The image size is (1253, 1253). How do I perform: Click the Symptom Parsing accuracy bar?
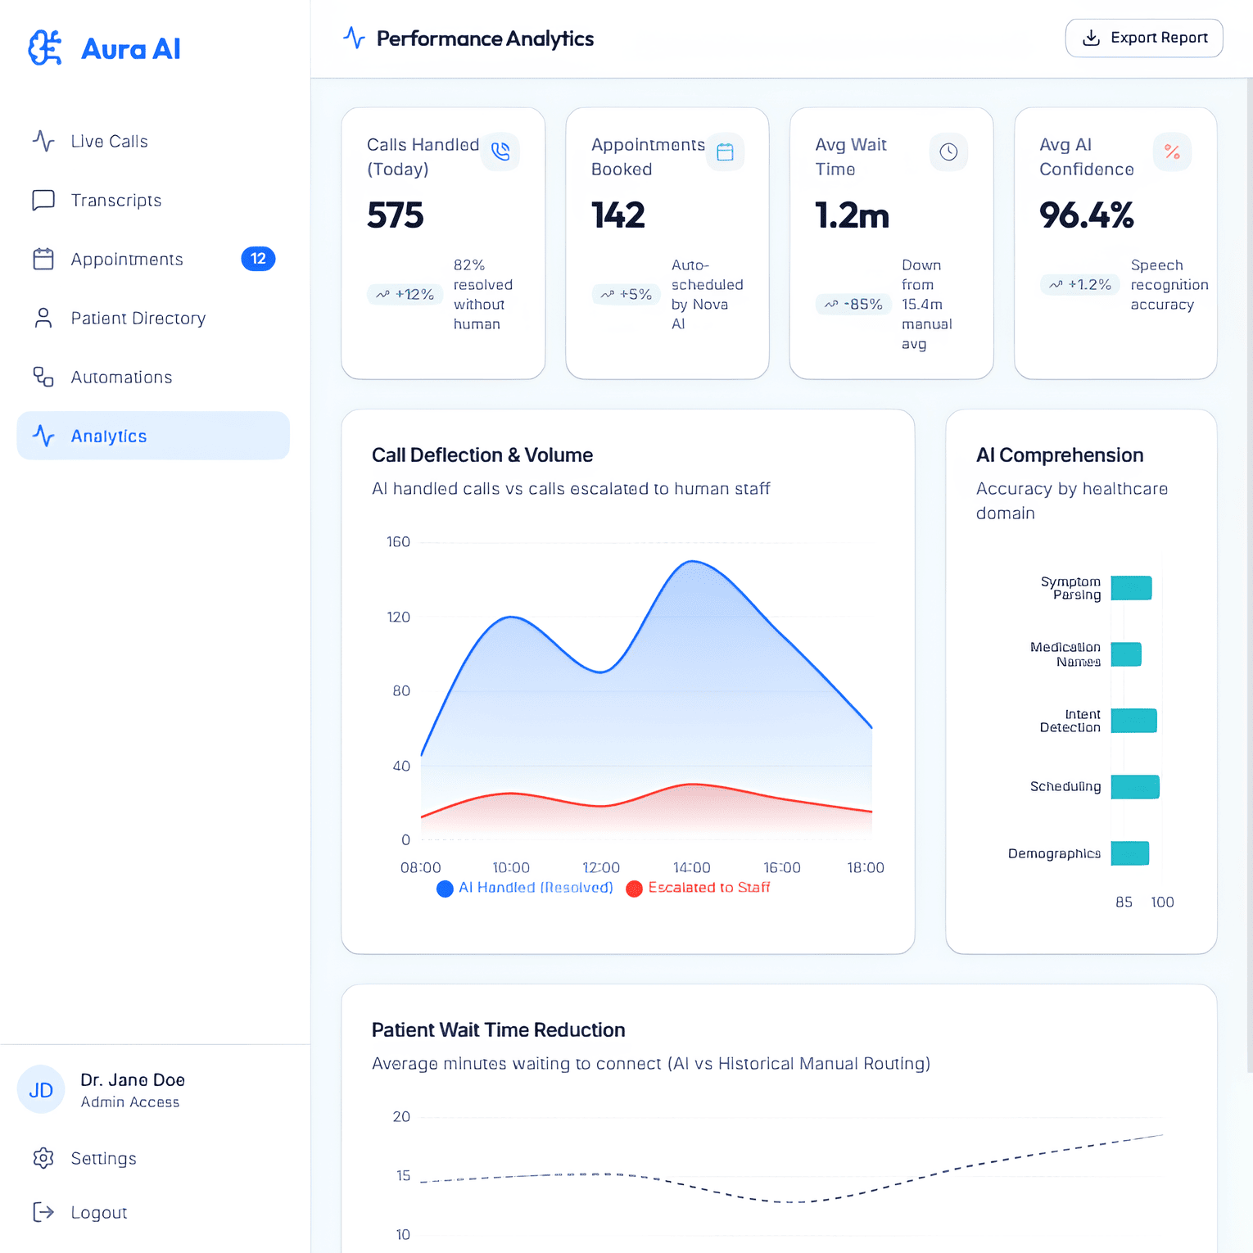coord(1131,588)
